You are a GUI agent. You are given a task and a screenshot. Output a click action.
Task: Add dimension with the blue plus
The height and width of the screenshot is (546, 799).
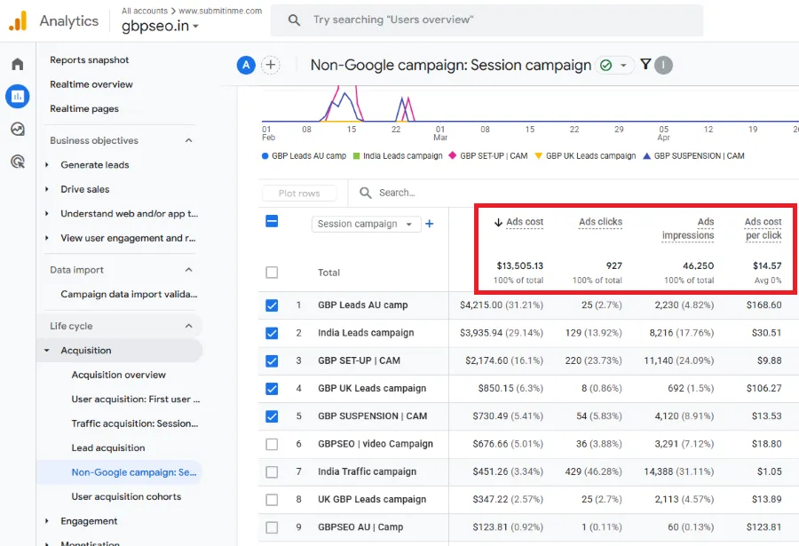point(430,224)
